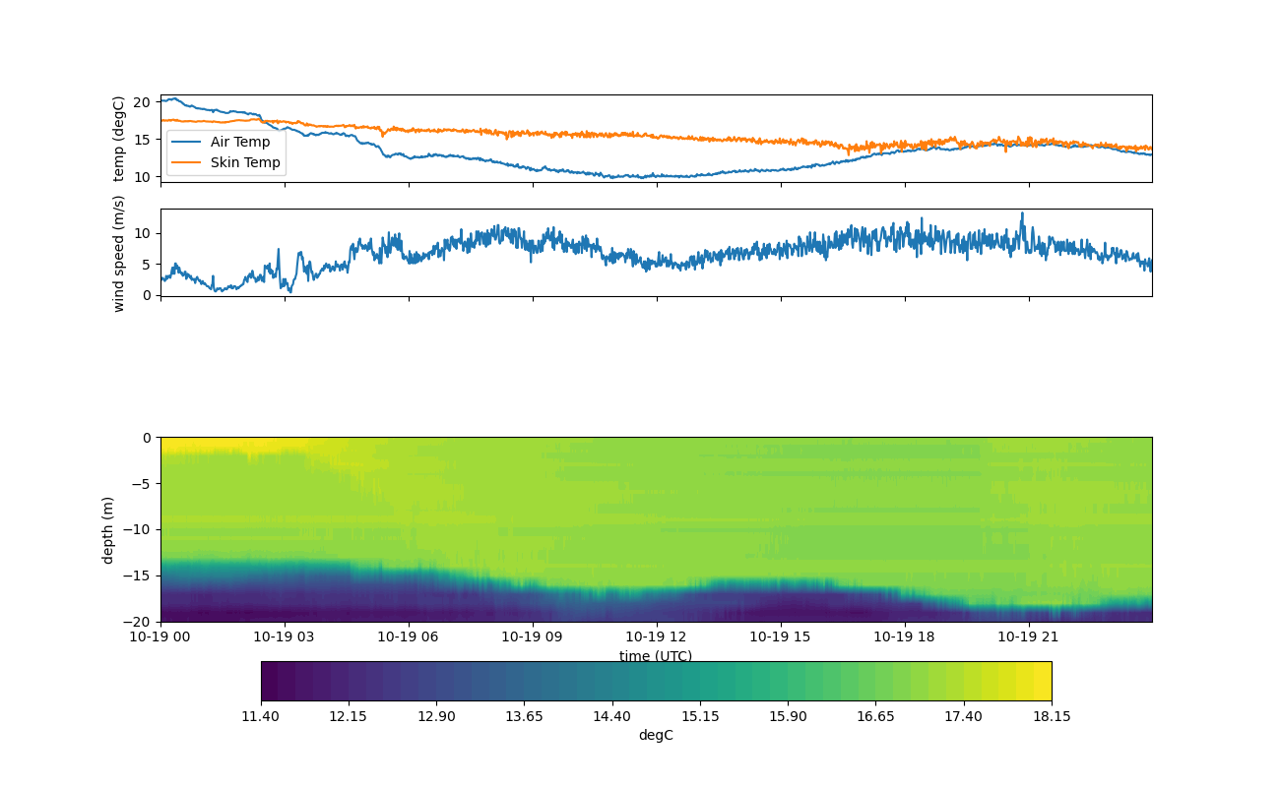Click the 14.40 colorbar tick label
1280x787 pixels.
[611, 716]
